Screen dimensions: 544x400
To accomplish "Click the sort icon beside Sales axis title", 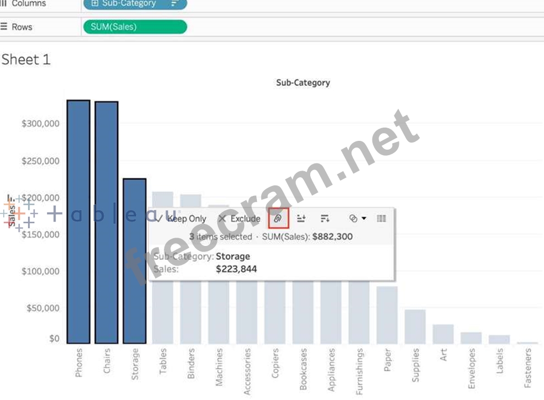I will click(9, 198).
